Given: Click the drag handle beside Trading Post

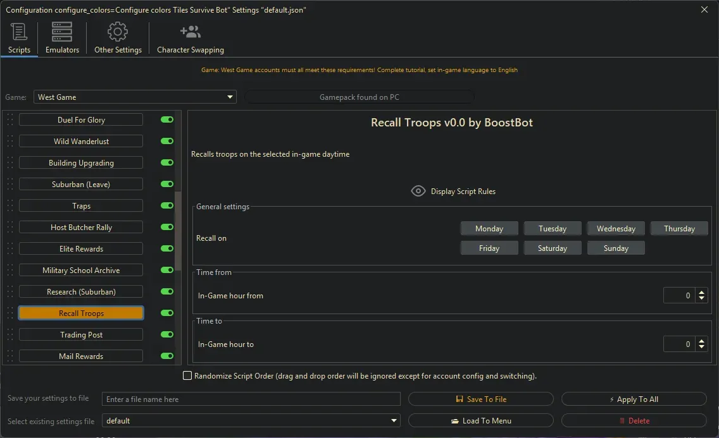Looking at the screenshot, I should pos(9,335).
